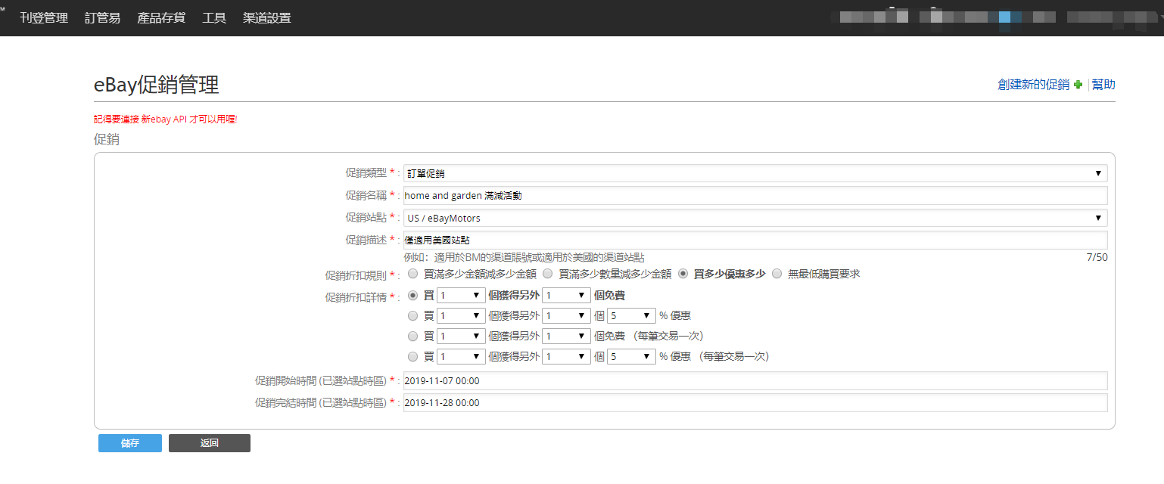Click the 促銷名稱 field containing home and garden

point(755,195)
